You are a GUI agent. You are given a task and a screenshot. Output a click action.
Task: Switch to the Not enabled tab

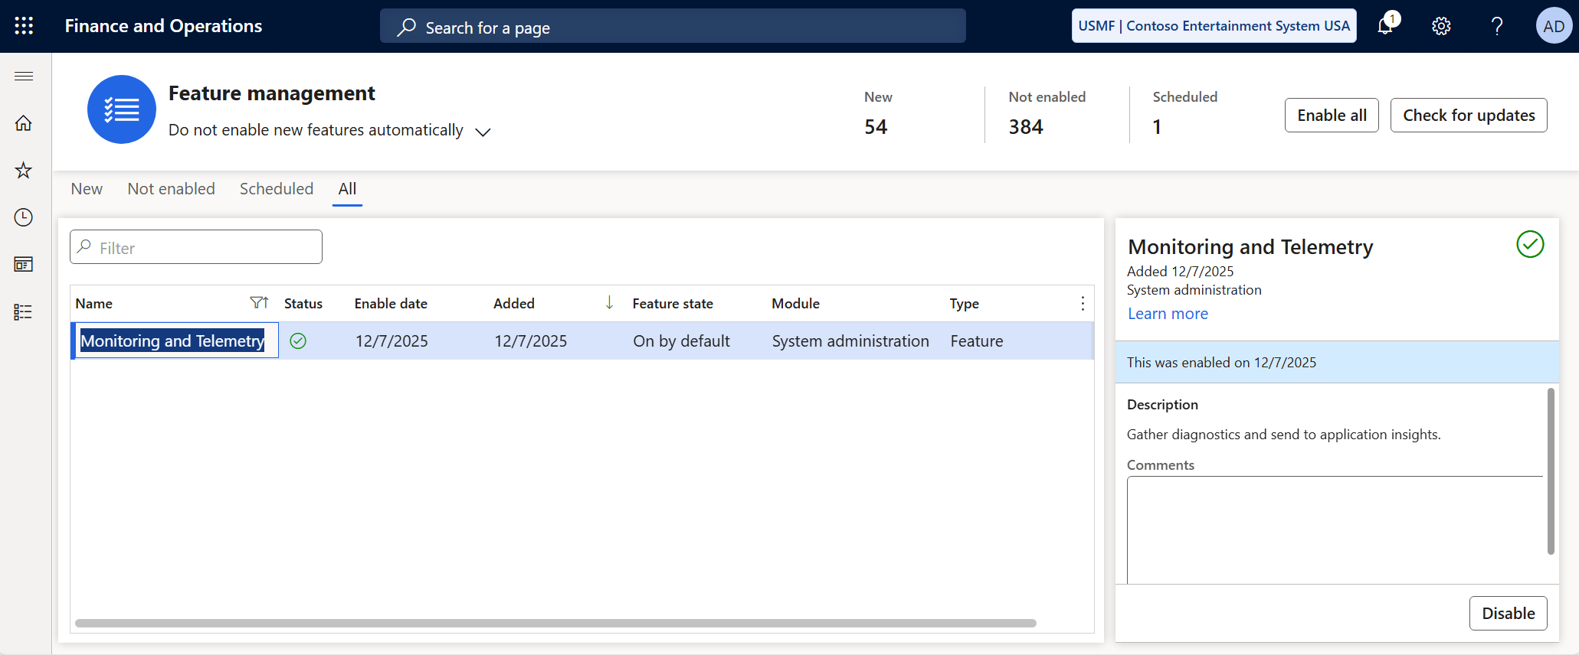(172, 189)
